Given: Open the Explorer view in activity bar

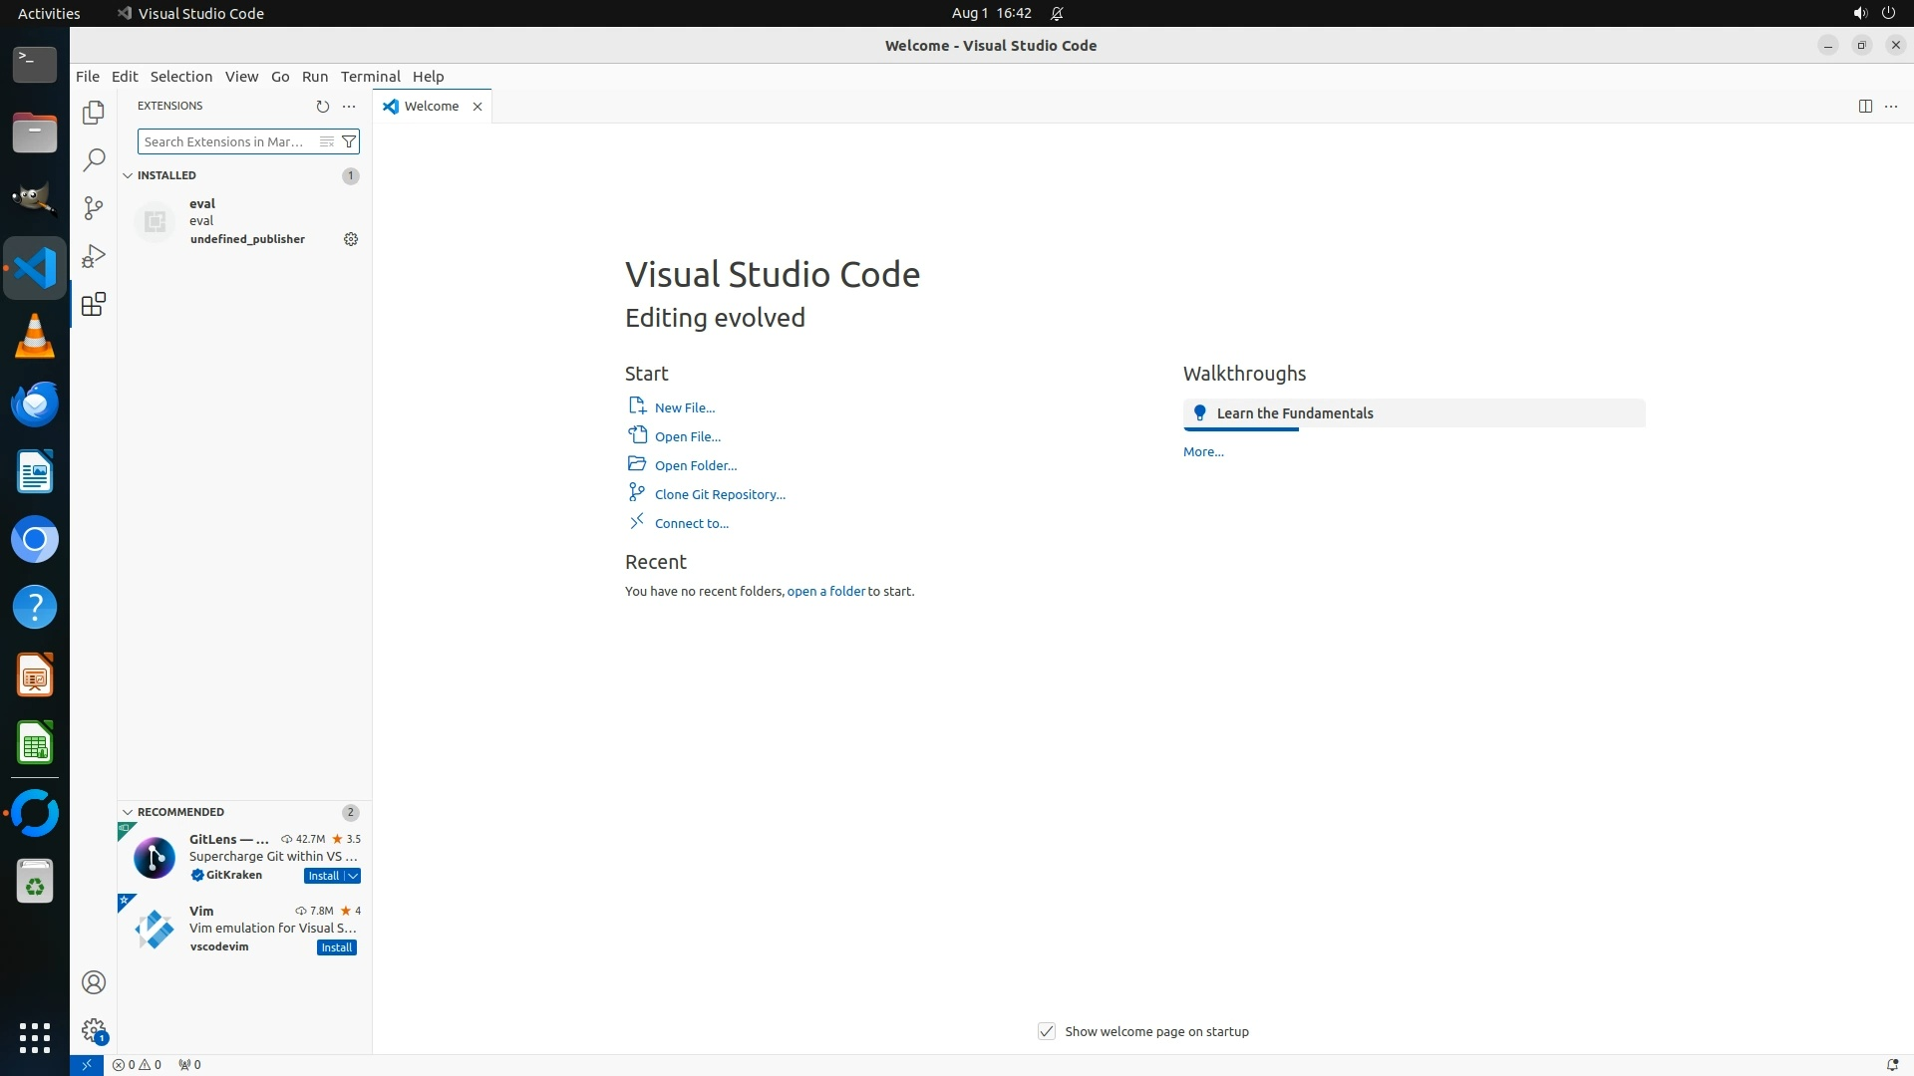Looking at the screenshot, I should [94, 113].
